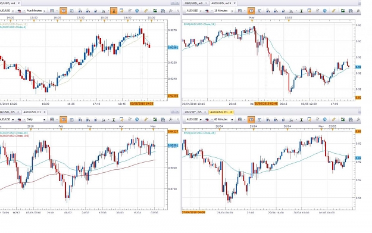This screenshot has height=233, width=372.
Task: Click the hourglass-shaped icon in the 15 Minutes chart toolbar
Action: click(x=301, y=11)
